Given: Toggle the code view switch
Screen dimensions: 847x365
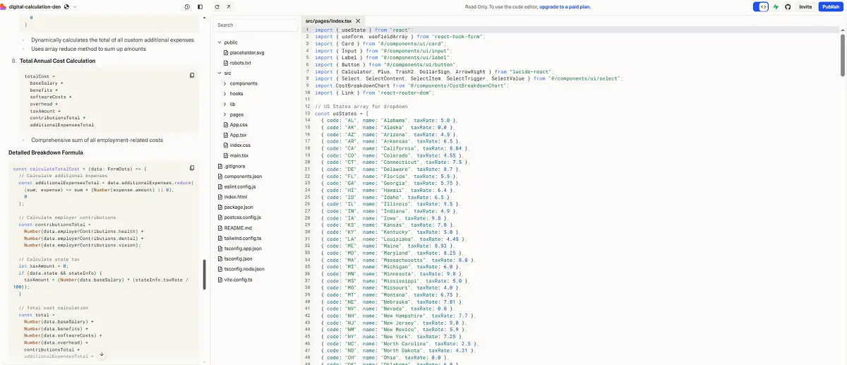Looking at the screenshot, I should click(761, 6).
